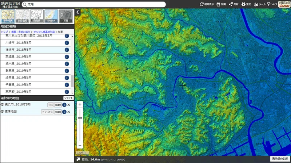Image resolution: width=291 pixels, height=163 pixels.
Task: Click the zoom out minus button
Action: coord(80,146)
